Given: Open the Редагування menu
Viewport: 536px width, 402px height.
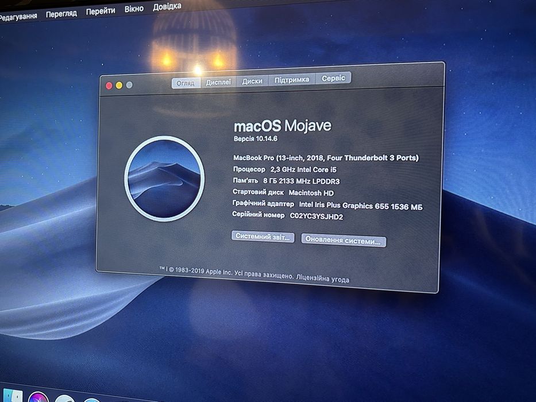Looking at the screenshot, I should [17, 17].
